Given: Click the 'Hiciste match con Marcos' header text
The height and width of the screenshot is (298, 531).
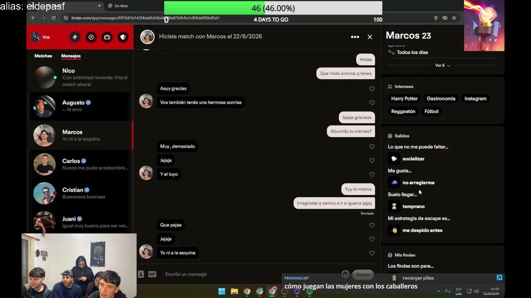Looking at the screenshot, I should click(x=210, y=36).
